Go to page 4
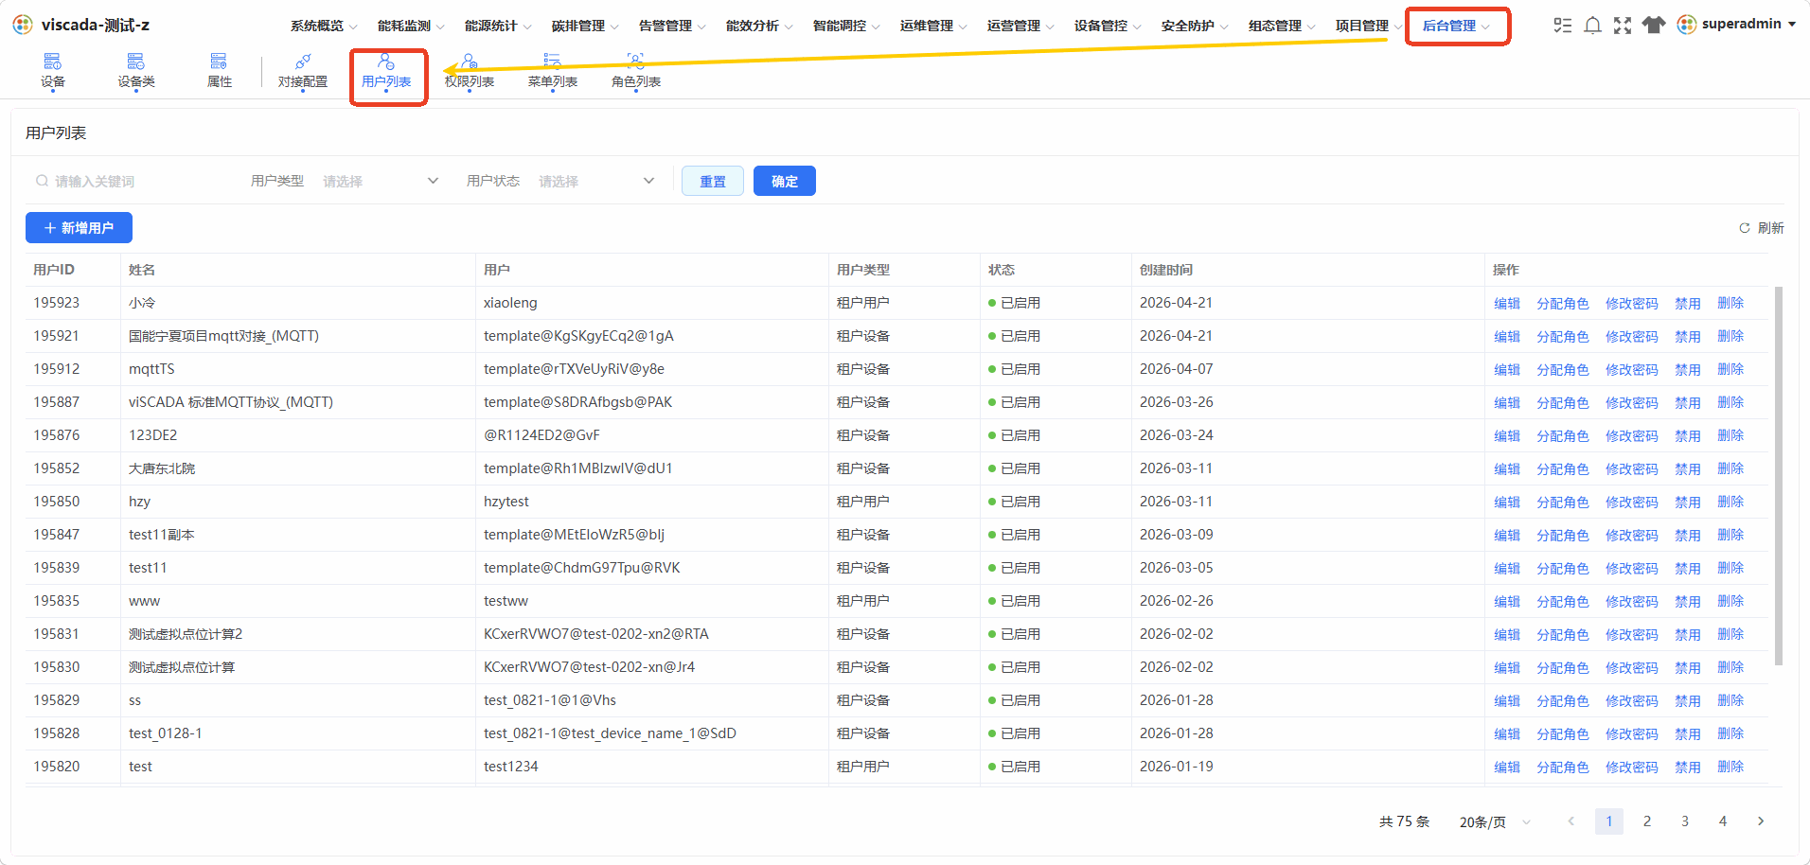Image resolution: width=1810 pixels, height=865 pixels. click(1723, 821)
